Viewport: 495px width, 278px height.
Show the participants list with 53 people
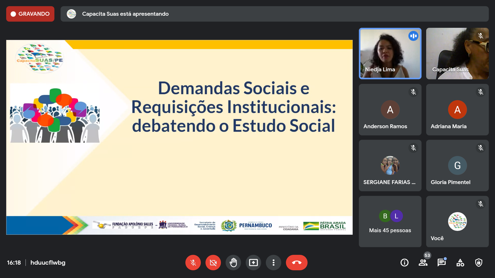[423, 263]
